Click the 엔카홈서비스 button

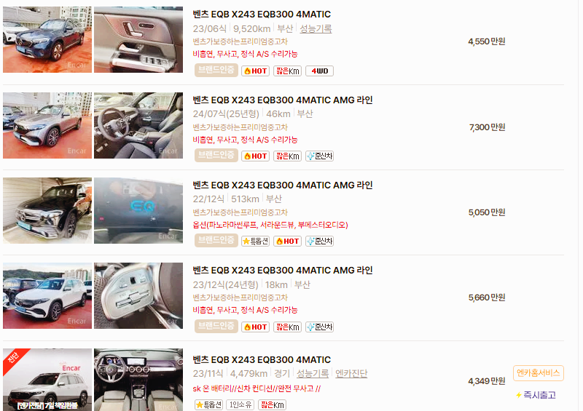pyautogui.click(x=539, y=372)
